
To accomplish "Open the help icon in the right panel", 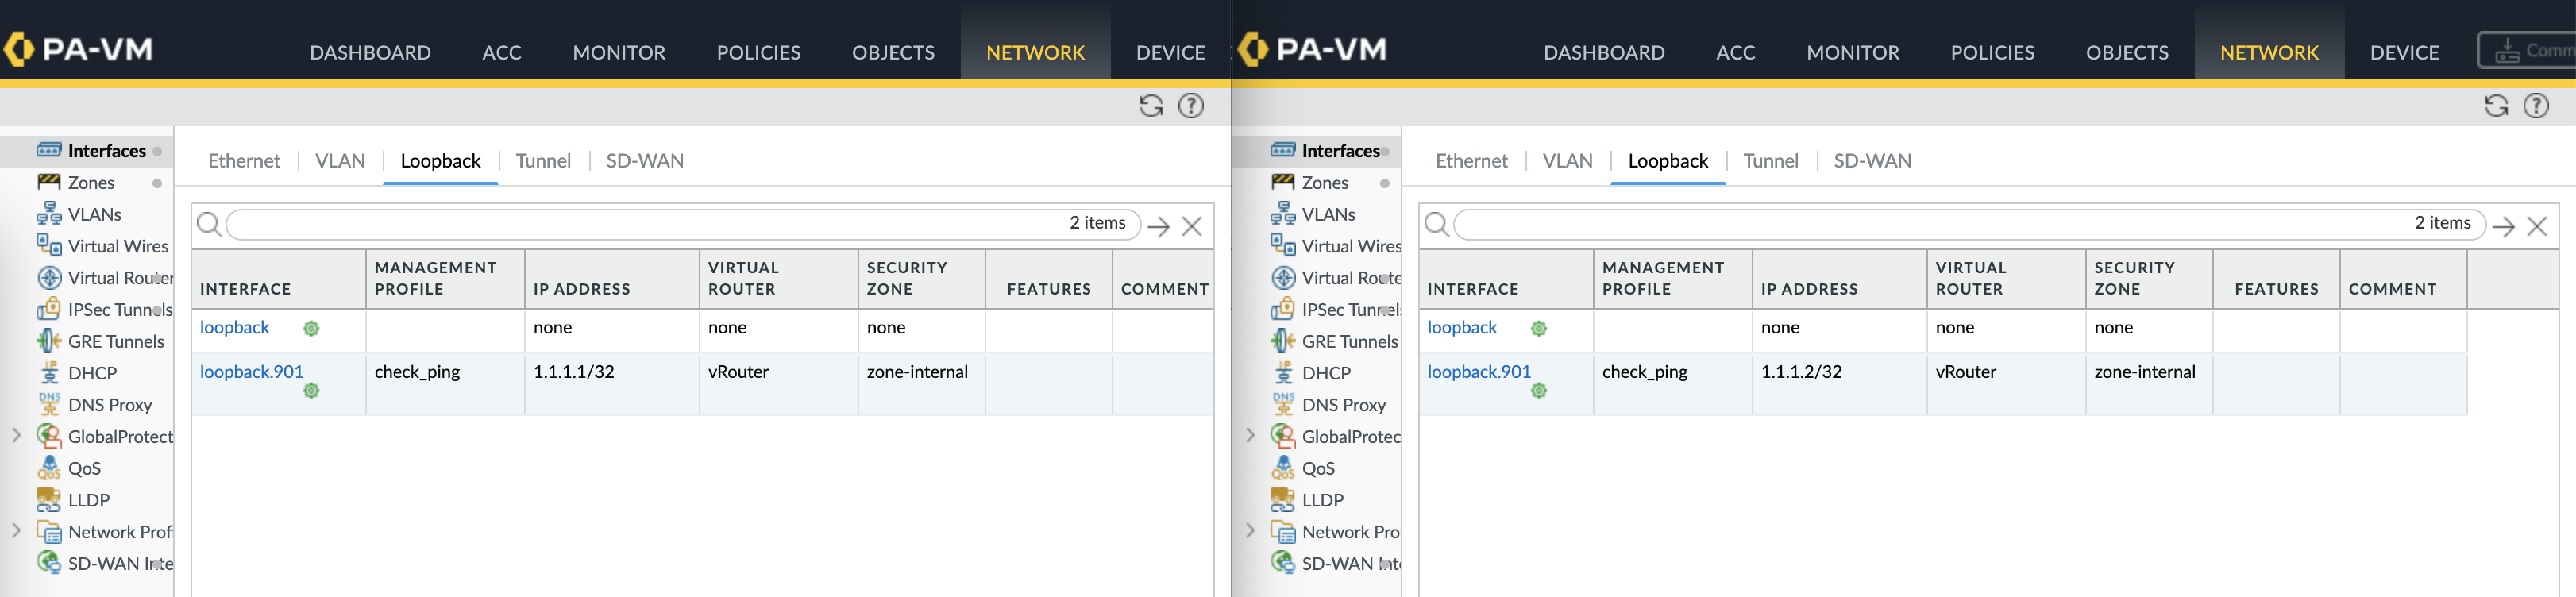I will point(2535,106).
